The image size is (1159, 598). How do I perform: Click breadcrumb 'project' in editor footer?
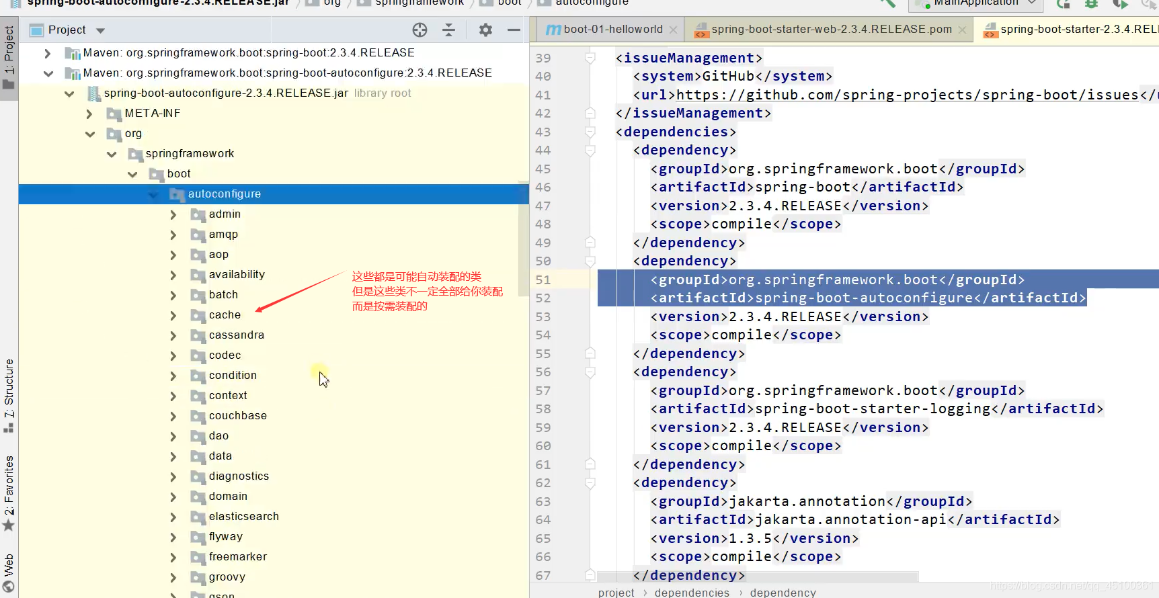click(616, 592)
